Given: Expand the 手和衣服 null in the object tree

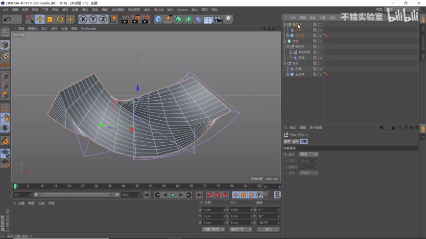Looking at the screenshot, I should tap(291, 52).
